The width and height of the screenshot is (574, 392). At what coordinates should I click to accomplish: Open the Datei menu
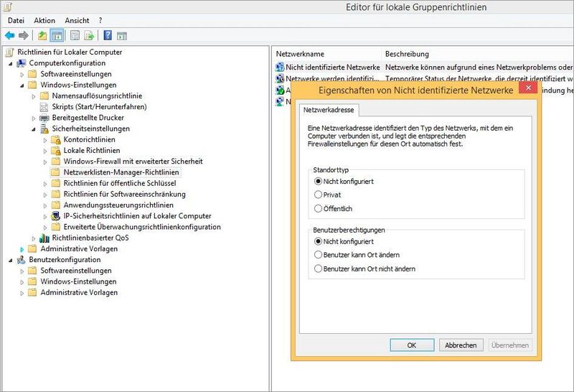[16, 21]
